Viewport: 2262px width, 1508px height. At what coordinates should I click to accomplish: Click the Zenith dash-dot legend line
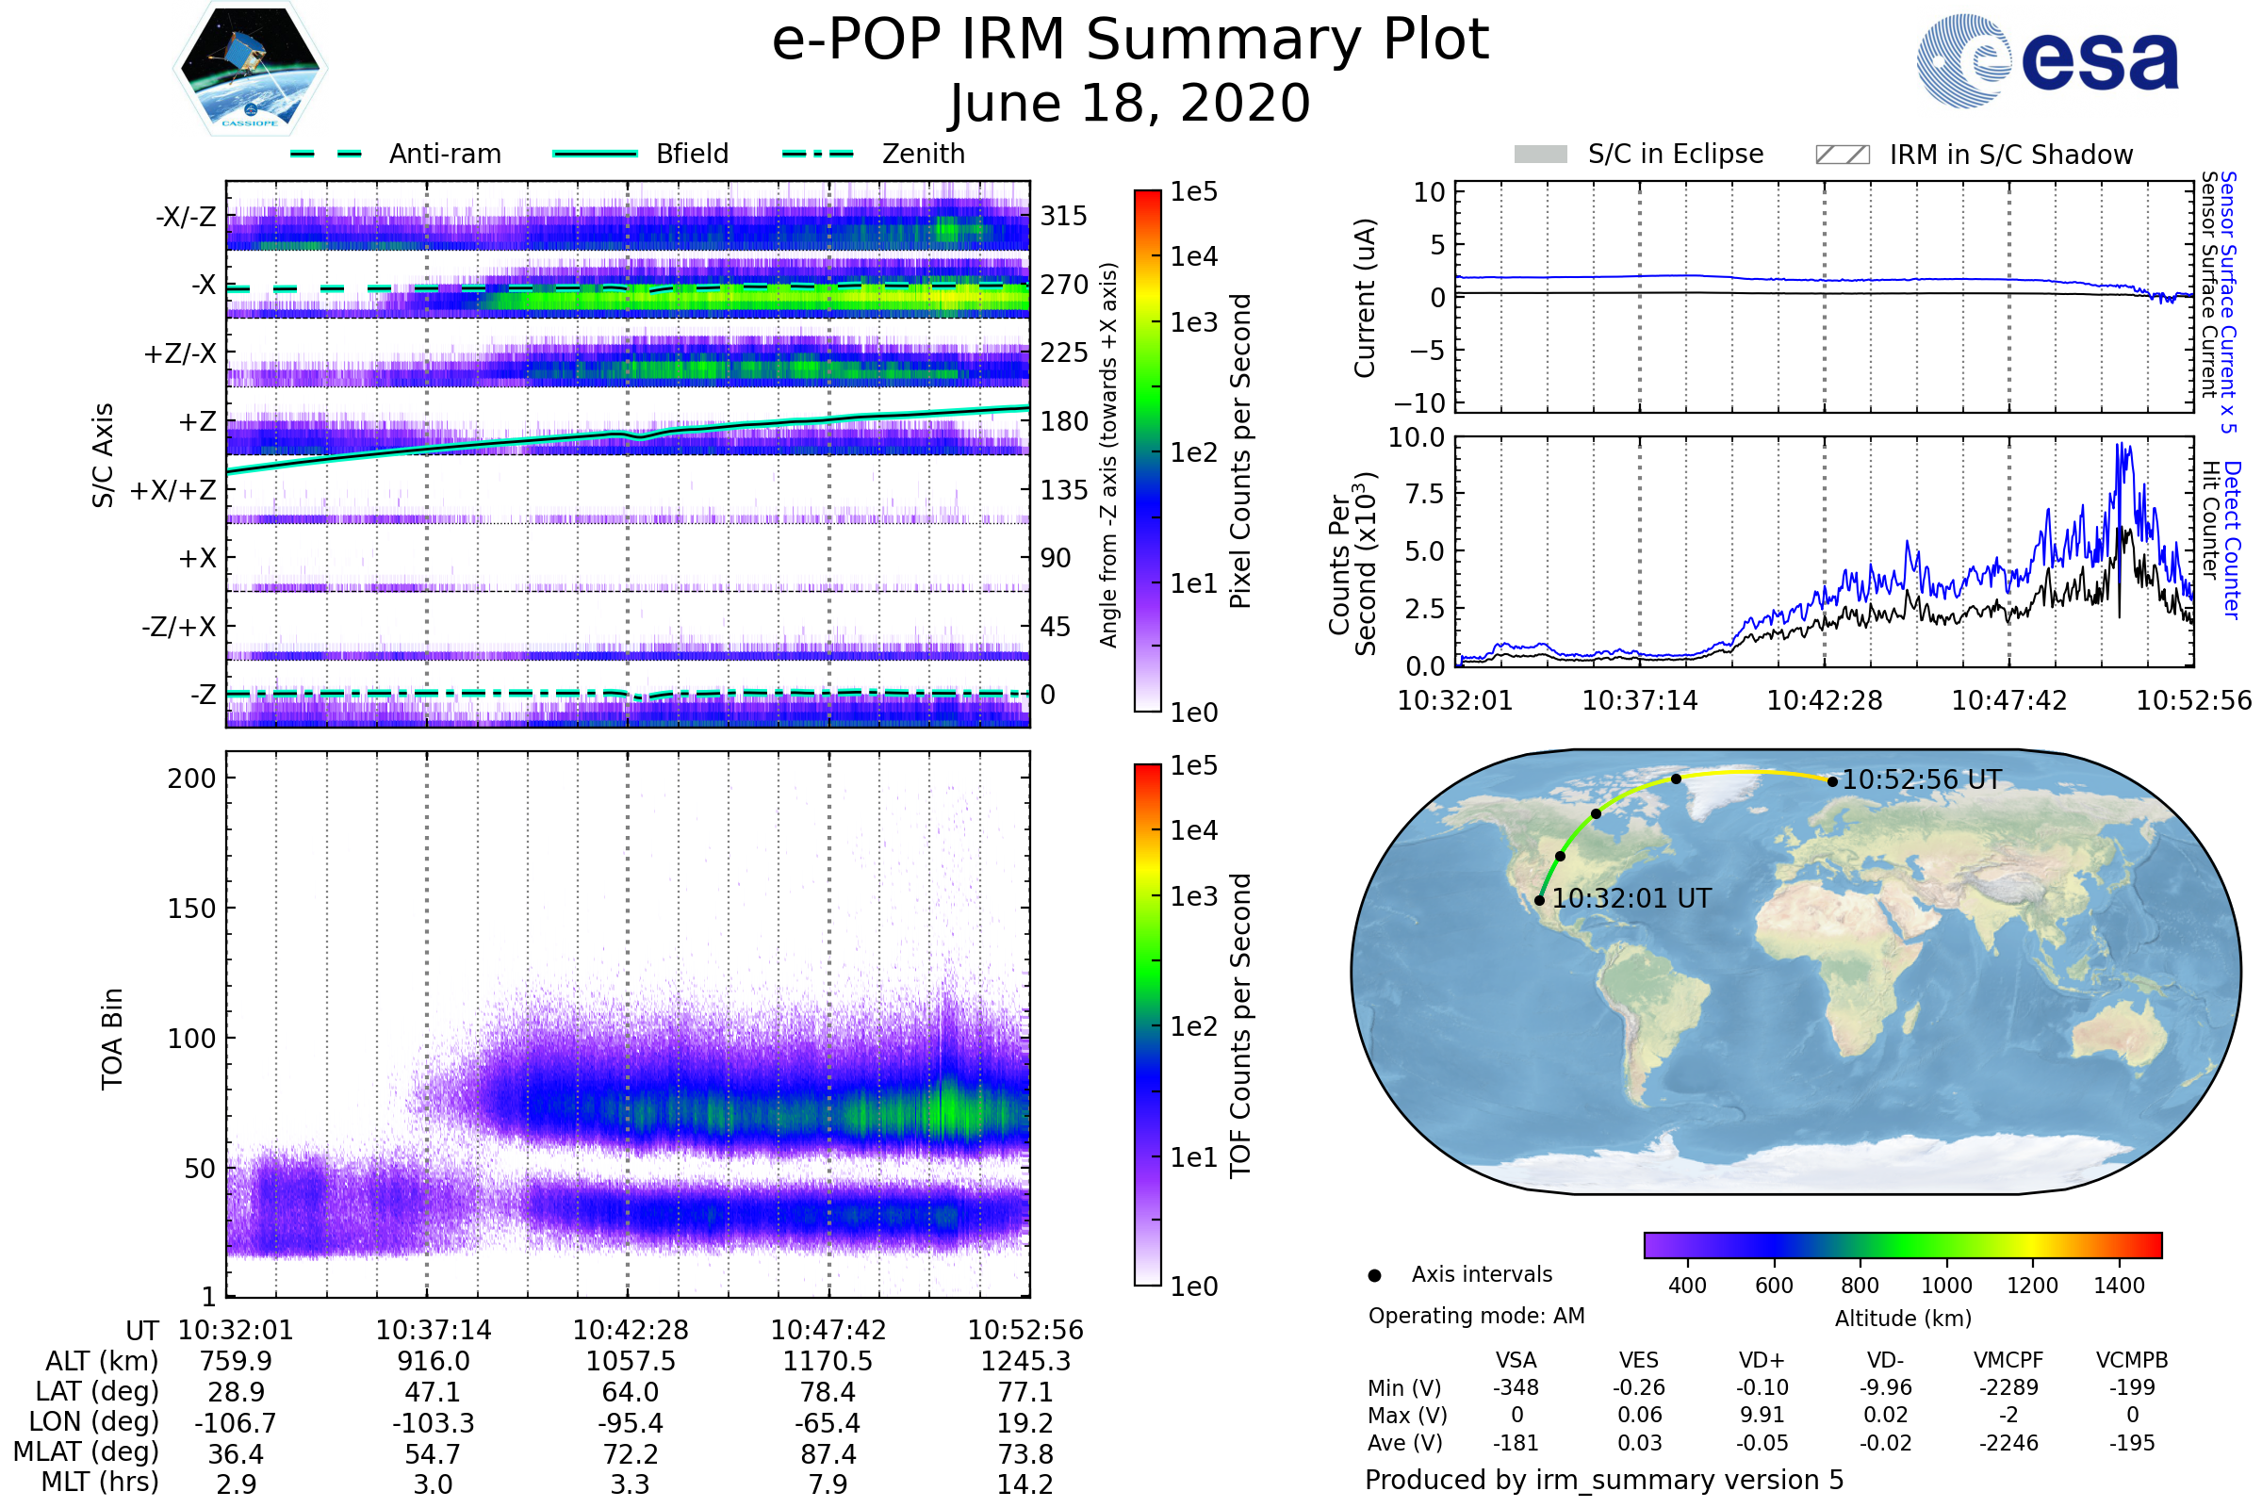coord(817,154)
